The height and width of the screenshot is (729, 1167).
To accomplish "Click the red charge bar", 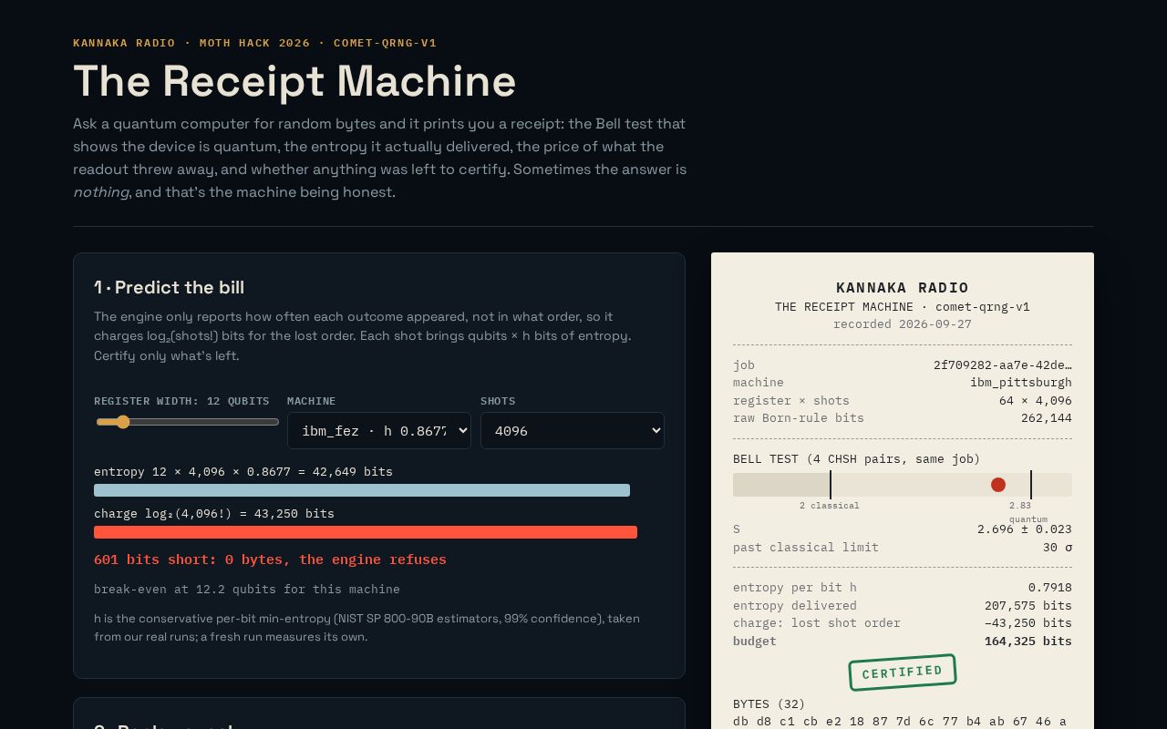I will click(366, 532).
